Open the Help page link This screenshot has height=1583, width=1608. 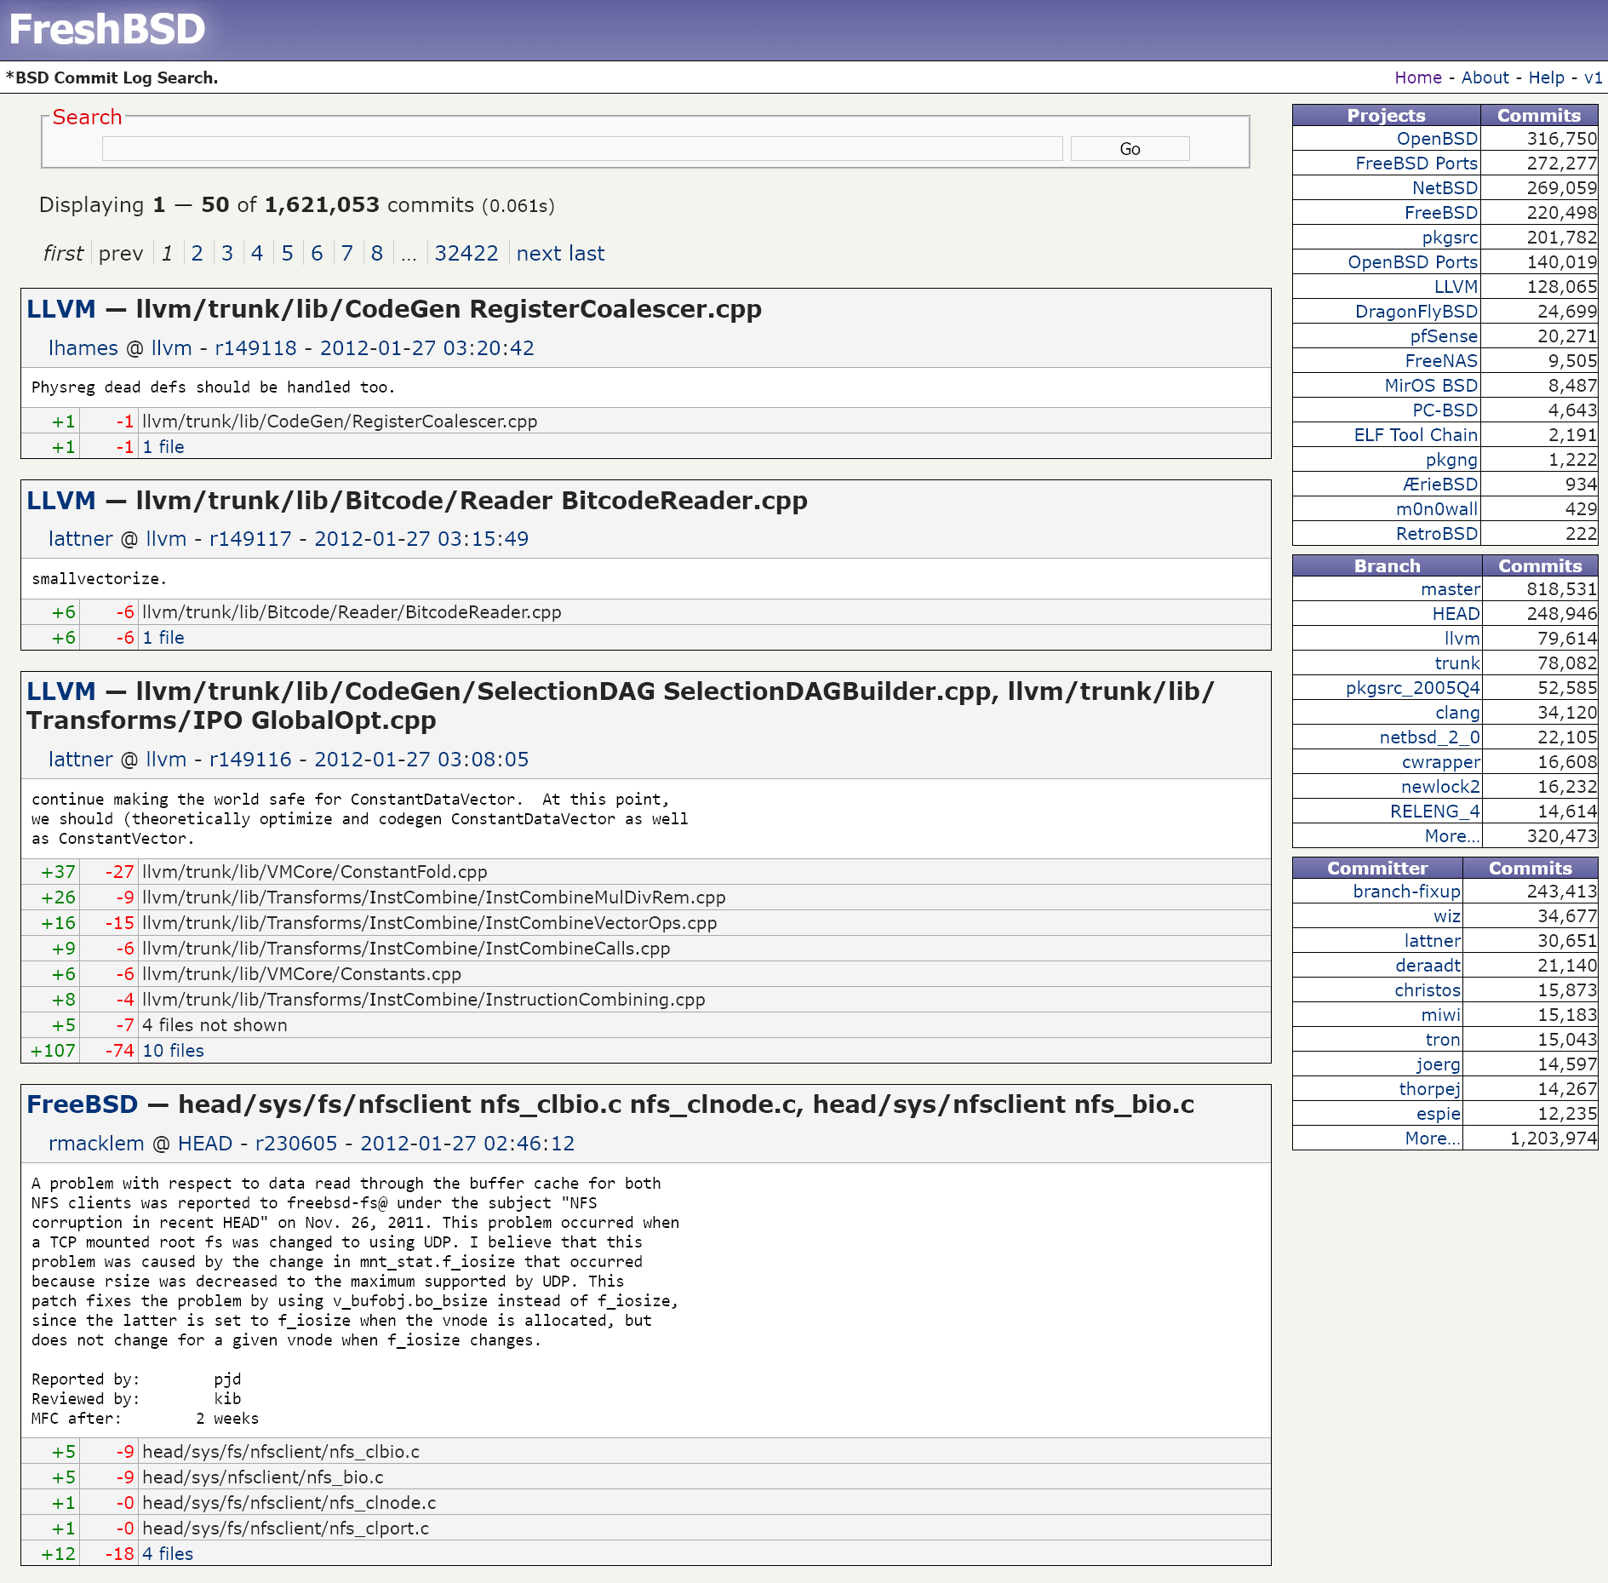click(1546, 77)
